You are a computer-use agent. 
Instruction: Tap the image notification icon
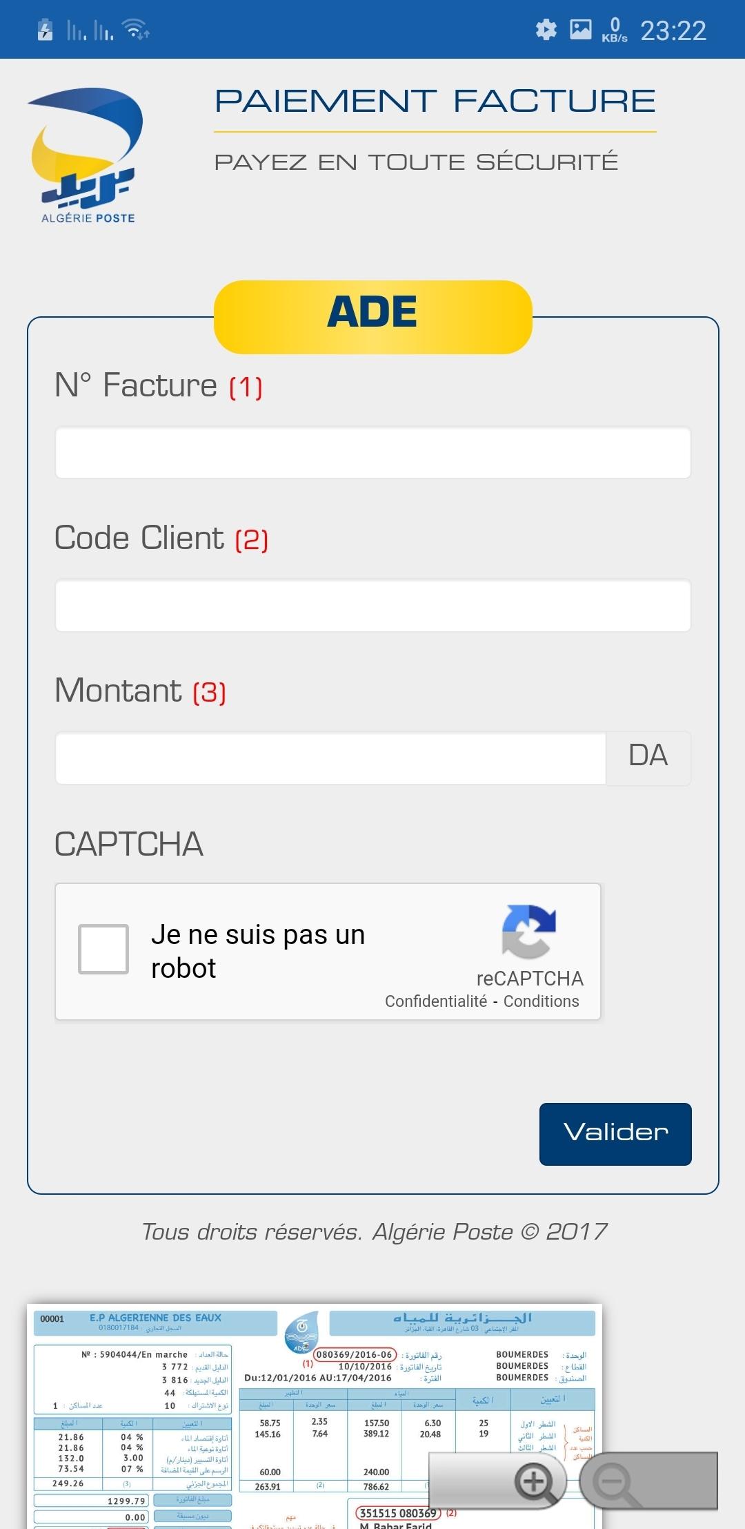[x=581, y=30]
